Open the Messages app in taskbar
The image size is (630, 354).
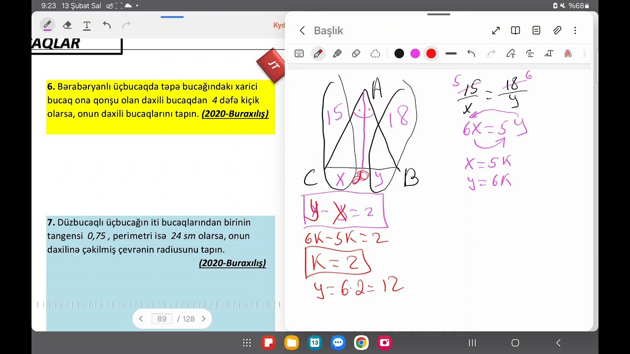(338, 343)
